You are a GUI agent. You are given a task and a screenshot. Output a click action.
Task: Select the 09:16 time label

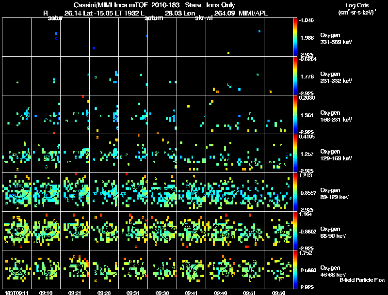(x=46, y=292)
